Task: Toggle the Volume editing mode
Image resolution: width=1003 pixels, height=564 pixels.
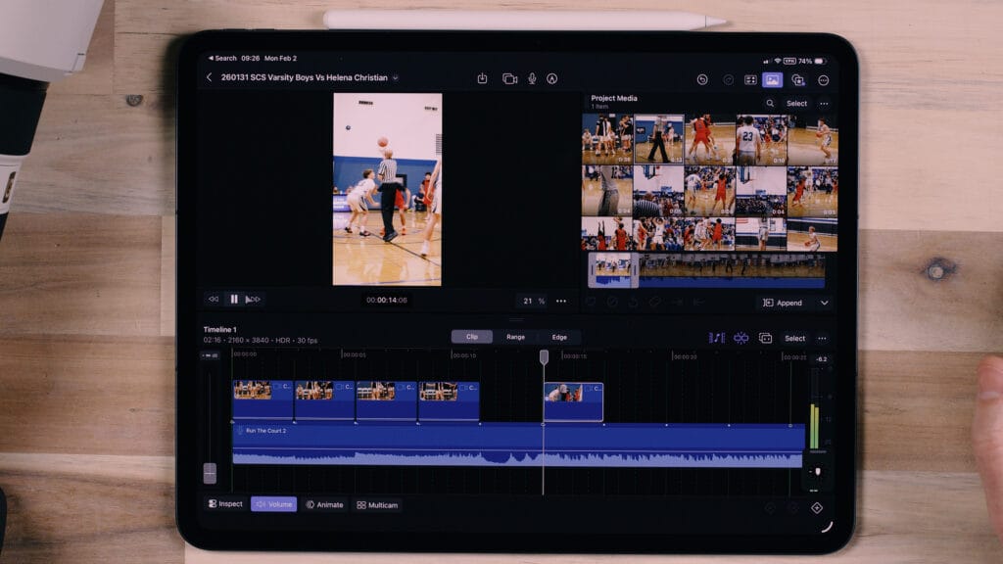Action: click(x=274, y=505)
